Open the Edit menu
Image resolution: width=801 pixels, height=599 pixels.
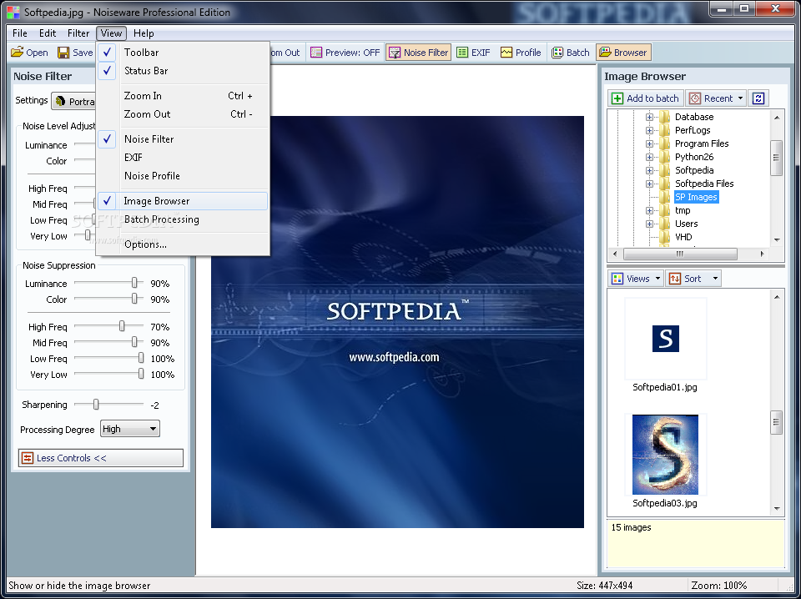click(48, 33)
